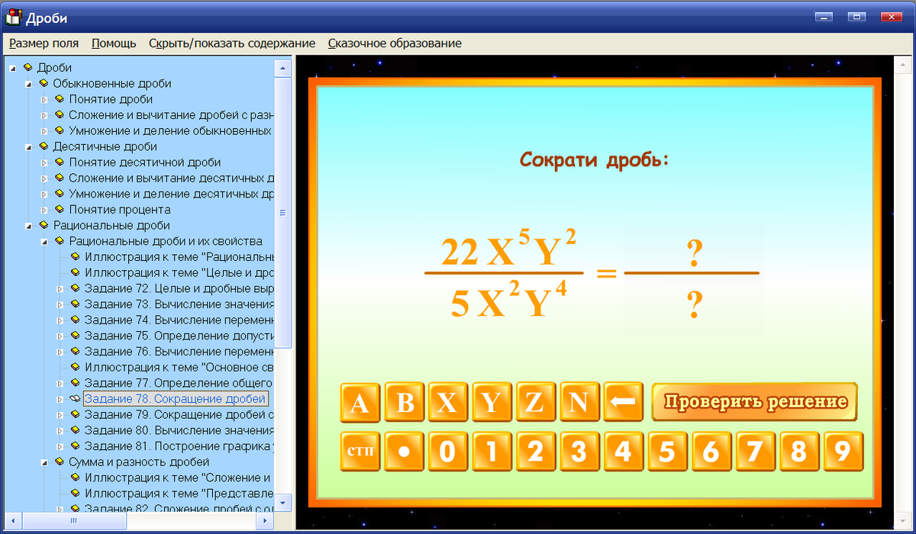Click the letter B key button
916x534 pixels.
404,402
